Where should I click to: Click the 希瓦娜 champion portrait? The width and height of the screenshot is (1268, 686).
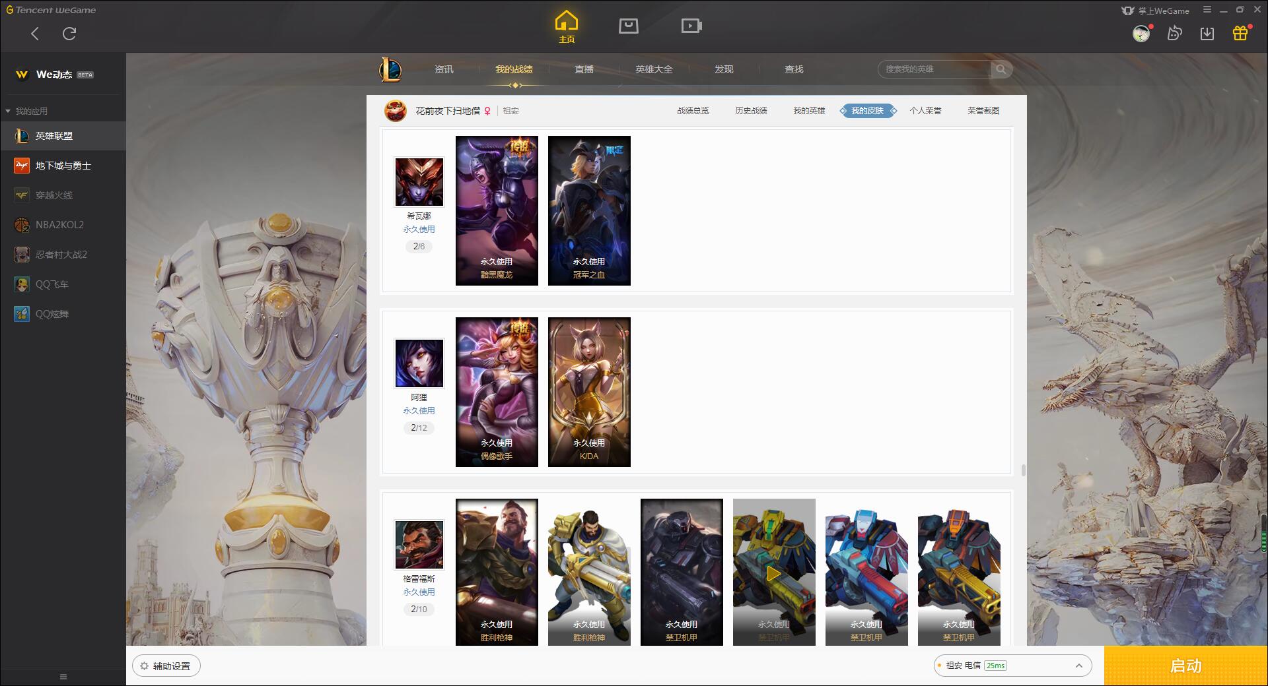(419, 182)
